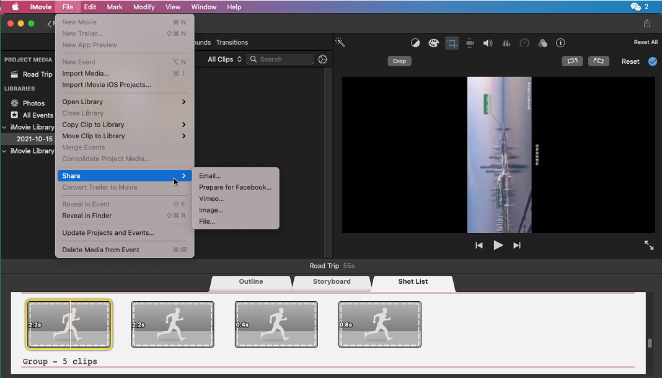Image resolution: width=662 pixels, height=378 pixels.
Task: Open the stabilization camera tool
Action: point(470,43)
